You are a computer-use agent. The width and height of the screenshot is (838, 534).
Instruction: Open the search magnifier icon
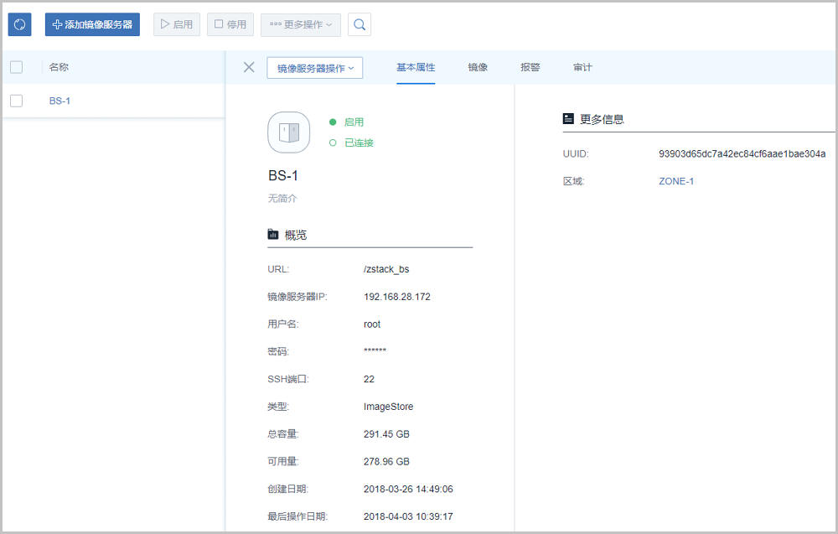pyautogui.click(x=360, y=24)
